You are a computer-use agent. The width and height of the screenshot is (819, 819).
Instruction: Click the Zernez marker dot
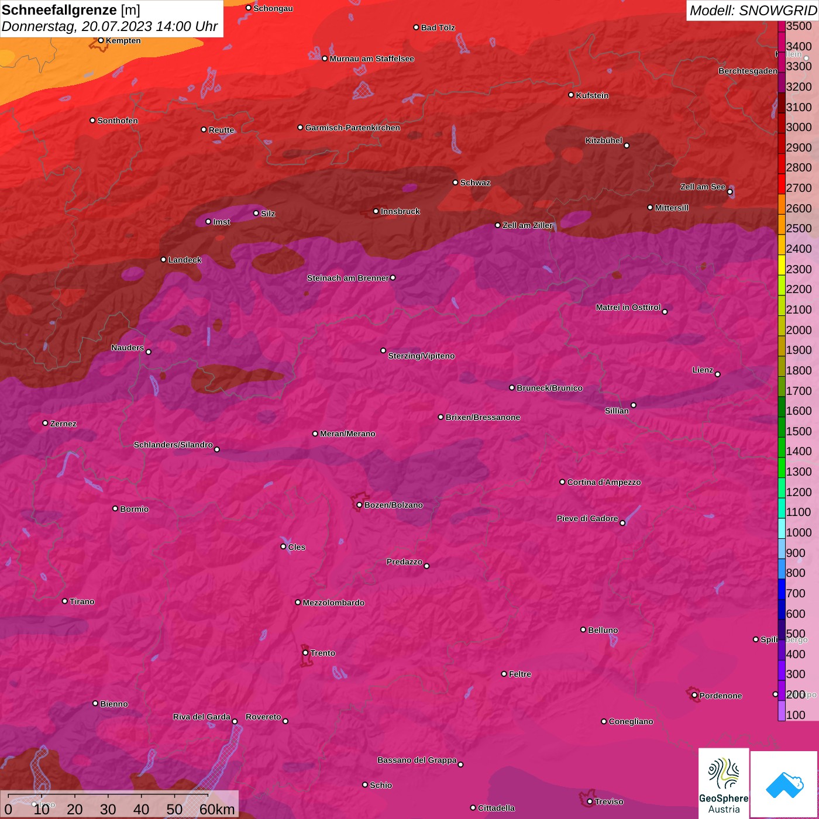(x=45, y=423)
